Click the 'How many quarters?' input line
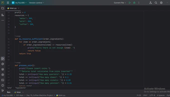 [x=45, y=74]
